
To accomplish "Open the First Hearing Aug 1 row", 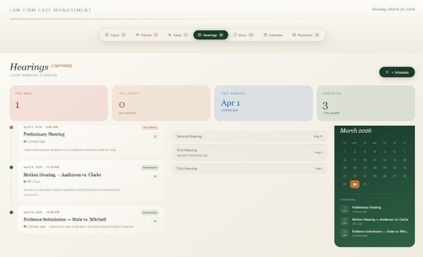I will (x=249, y=169).
